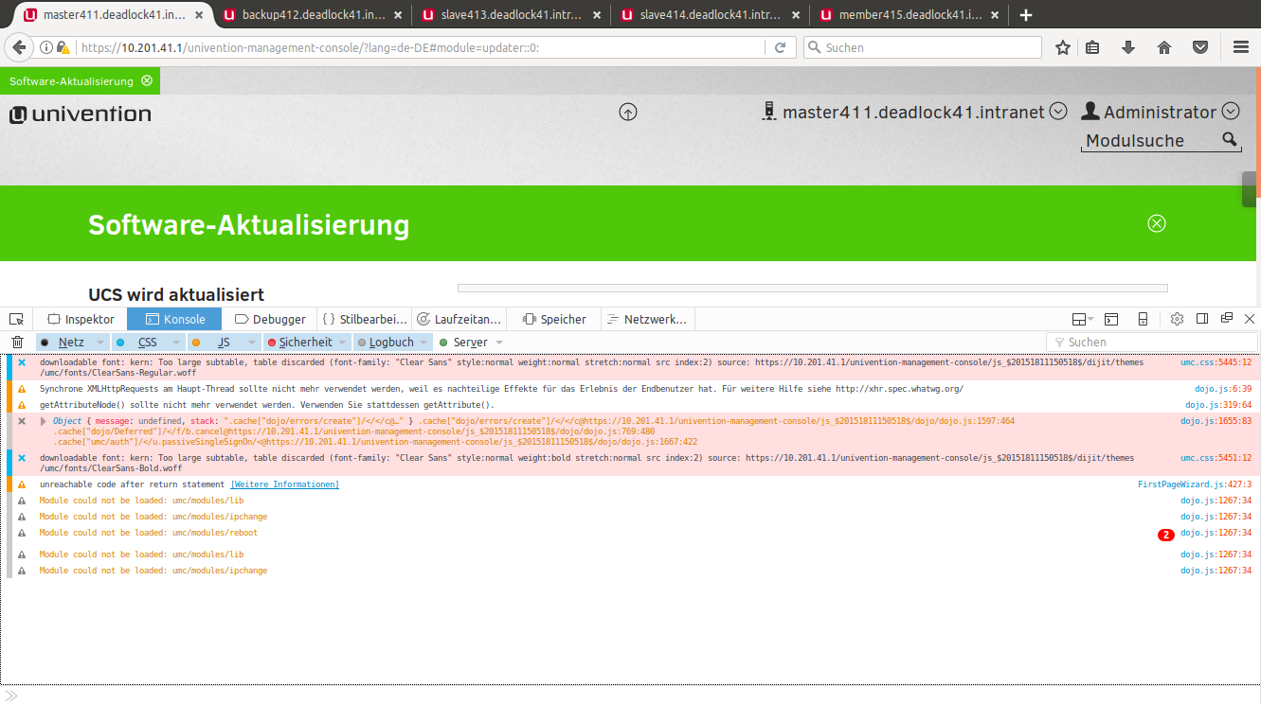This screenshot has height=704, width=1261.
Task: Open the Firefox hamburger menu
Action: 1240,47
